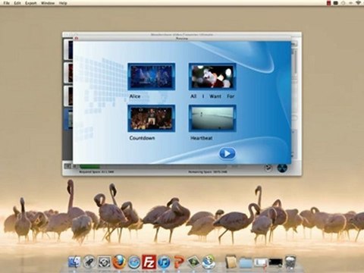Play the DVD menu preview
Viewport: 364px width, 273px height.
click(x=227, y=153)
